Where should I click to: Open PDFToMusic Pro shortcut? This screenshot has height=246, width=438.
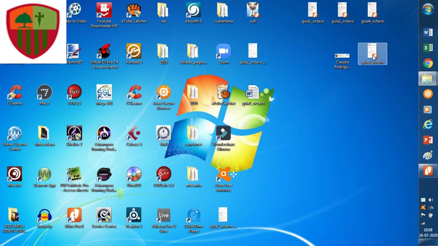pyautogui.click(x=74, y=179)
